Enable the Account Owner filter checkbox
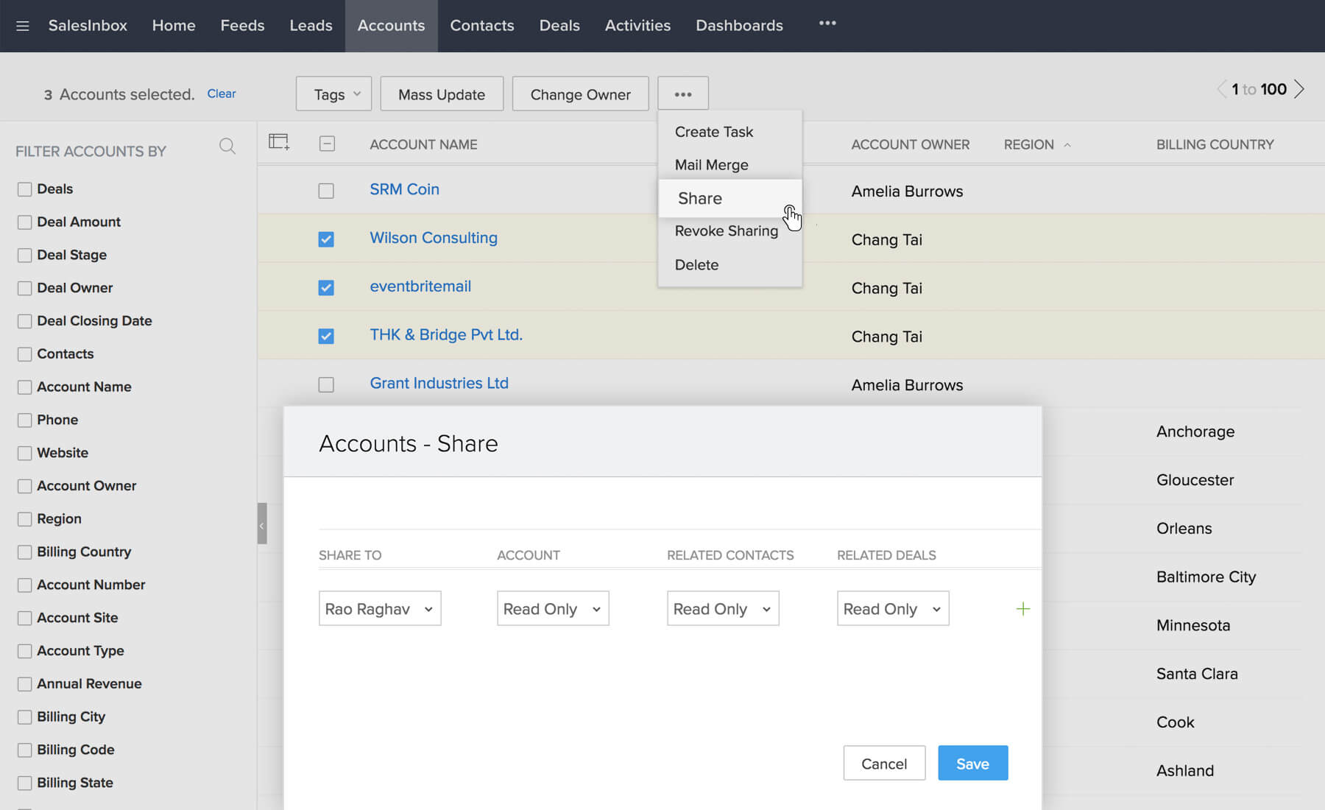Screen dimensions: 1325x810 (x=24, y=486)
